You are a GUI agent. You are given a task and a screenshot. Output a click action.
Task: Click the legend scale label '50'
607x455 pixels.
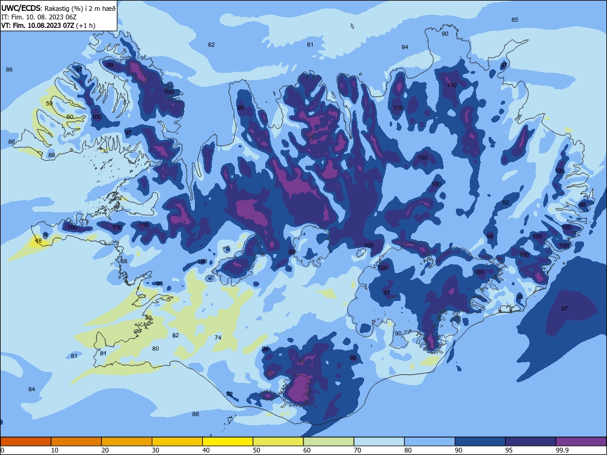click(x=257, y=450)
